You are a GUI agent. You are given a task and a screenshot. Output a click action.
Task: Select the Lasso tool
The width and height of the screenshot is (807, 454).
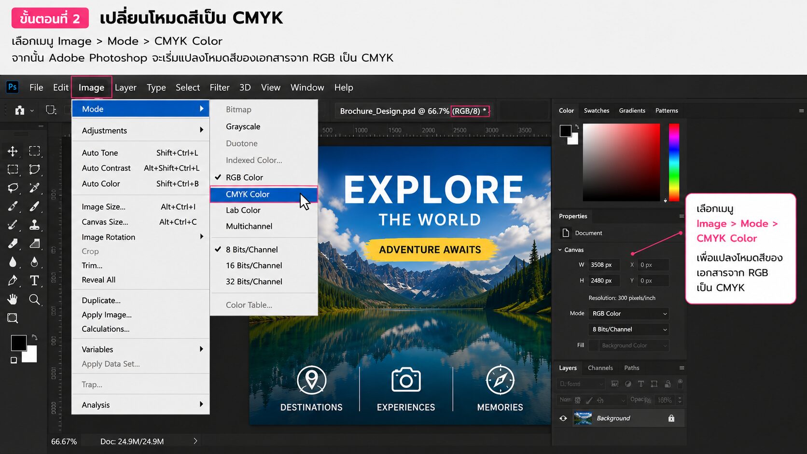13,188
